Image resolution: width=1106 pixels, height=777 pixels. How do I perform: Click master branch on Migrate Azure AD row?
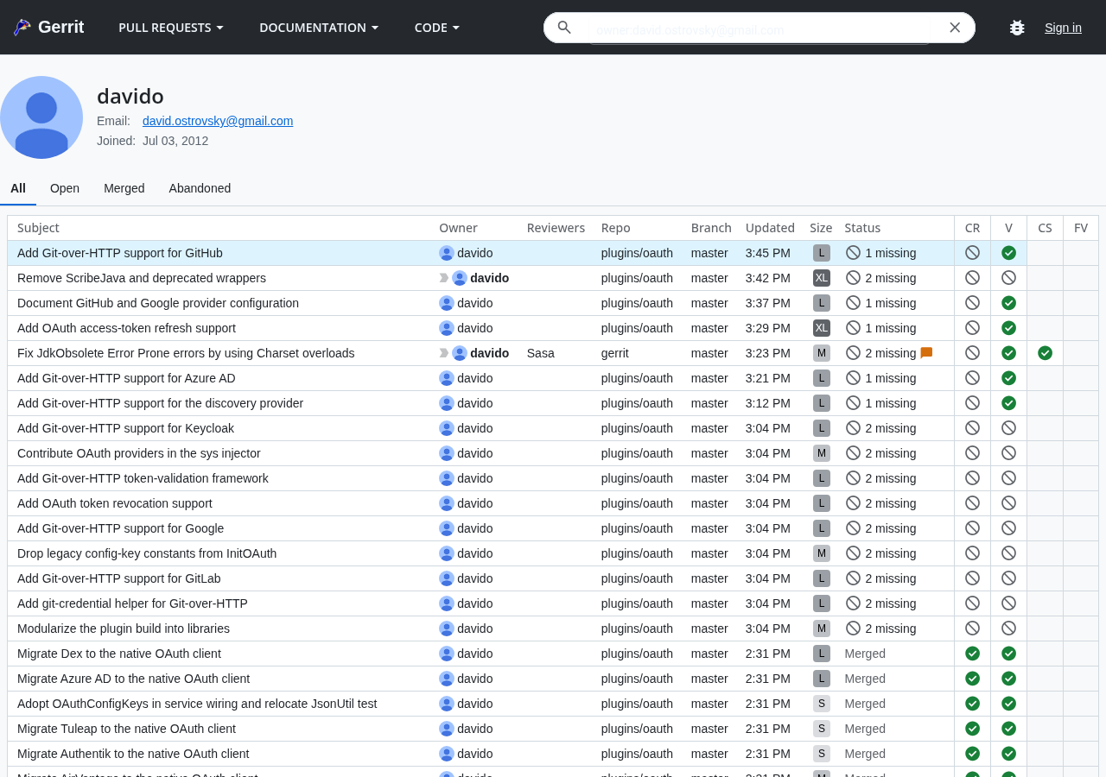coord(709,679)
